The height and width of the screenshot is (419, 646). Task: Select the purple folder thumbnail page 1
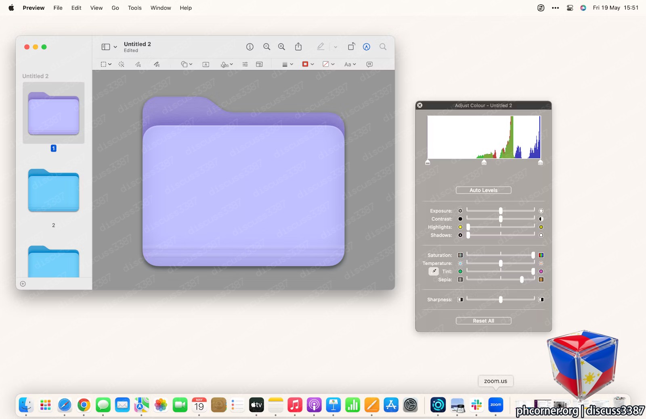(x=53, y=113)
